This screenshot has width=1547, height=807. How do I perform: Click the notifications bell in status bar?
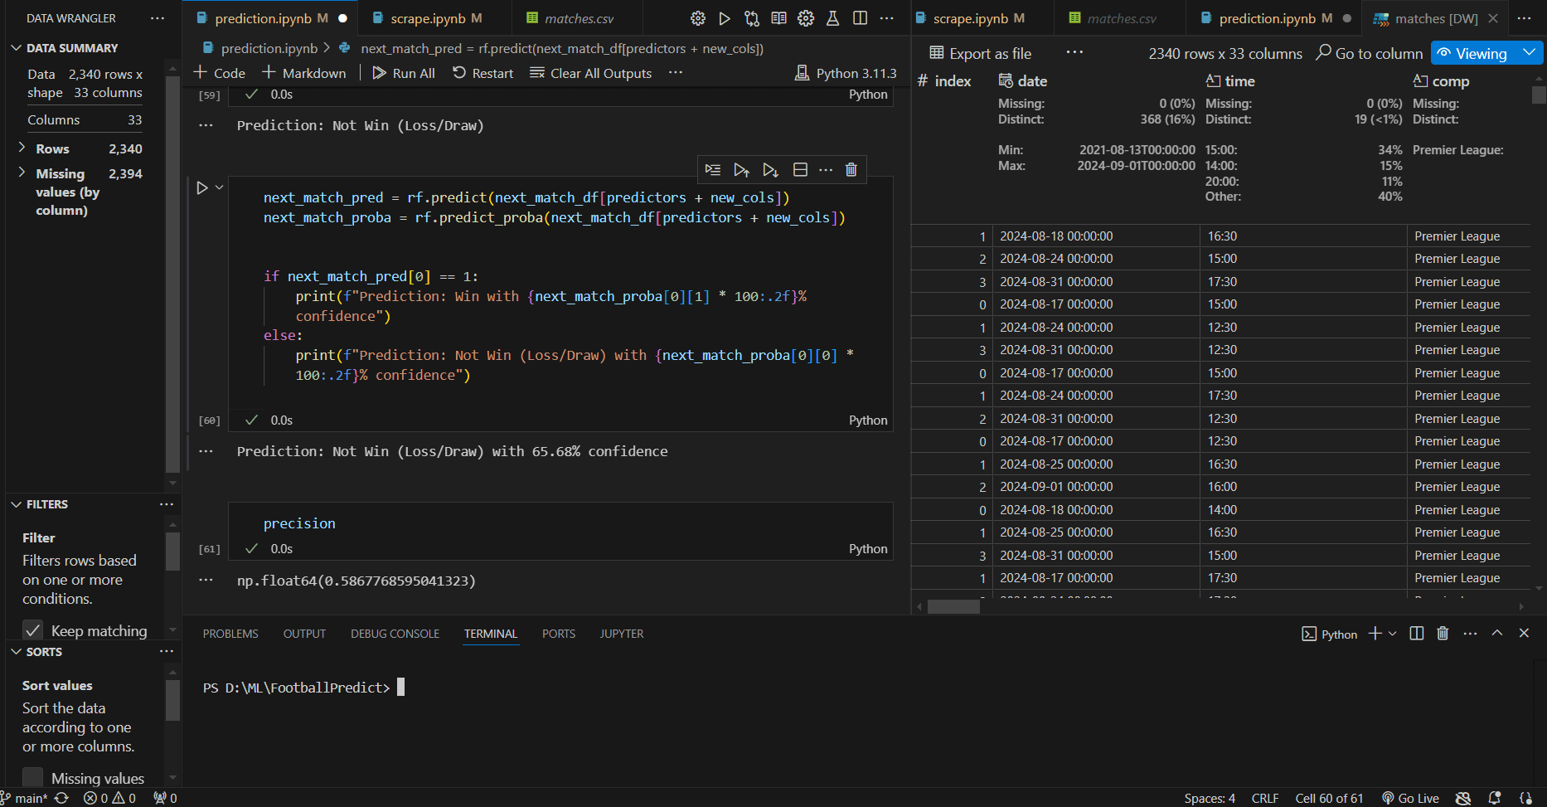tap(1494, 798)
